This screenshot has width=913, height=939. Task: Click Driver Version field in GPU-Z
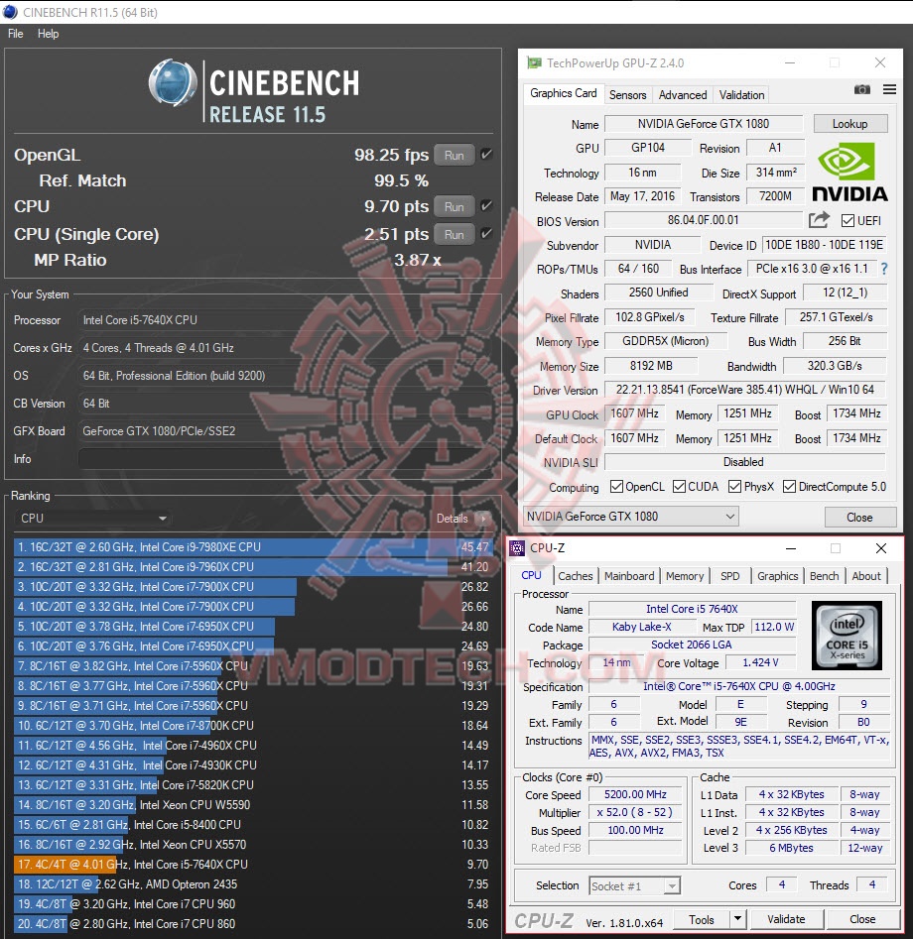[x=745, y=390]
